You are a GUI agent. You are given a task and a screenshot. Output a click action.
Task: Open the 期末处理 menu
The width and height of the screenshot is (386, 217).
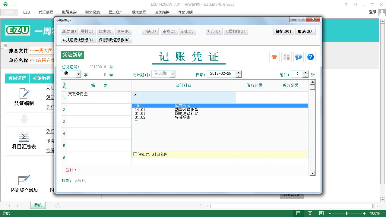[139, 12]
